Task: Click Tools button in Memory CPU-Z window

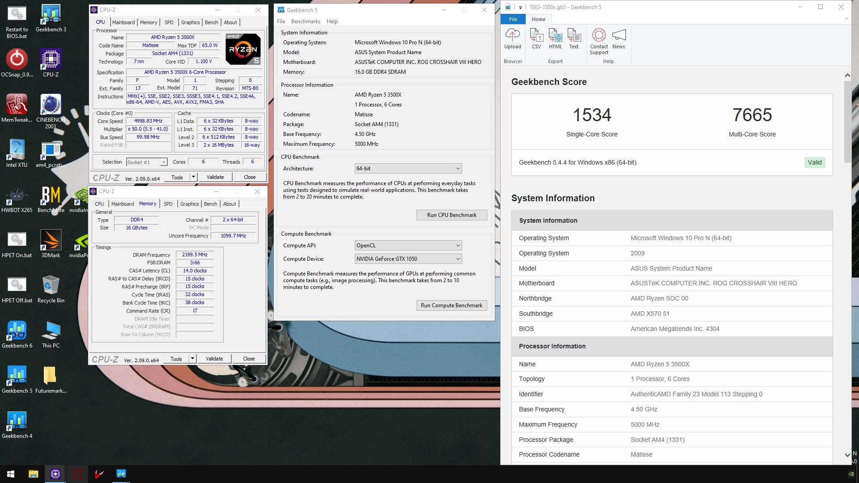Action: tap(176, 359)
